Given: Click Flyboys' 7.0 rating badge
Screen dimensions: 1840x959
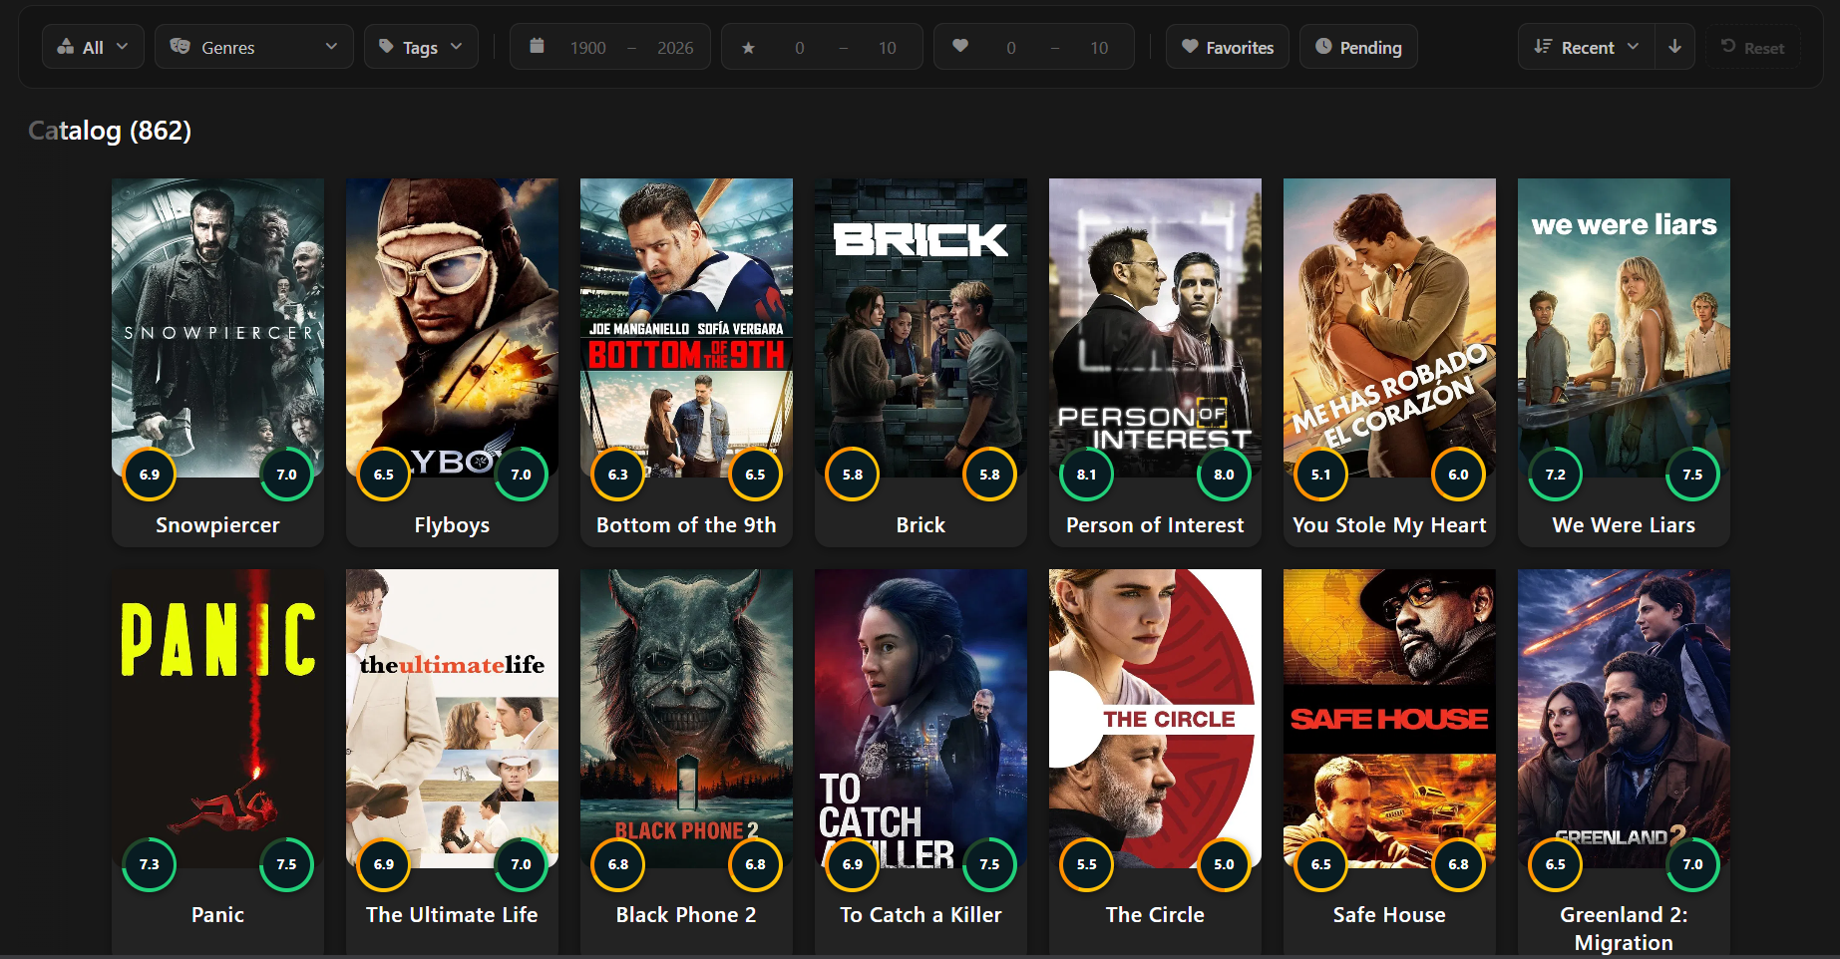Looking at the screenshot, I should 521,475.
